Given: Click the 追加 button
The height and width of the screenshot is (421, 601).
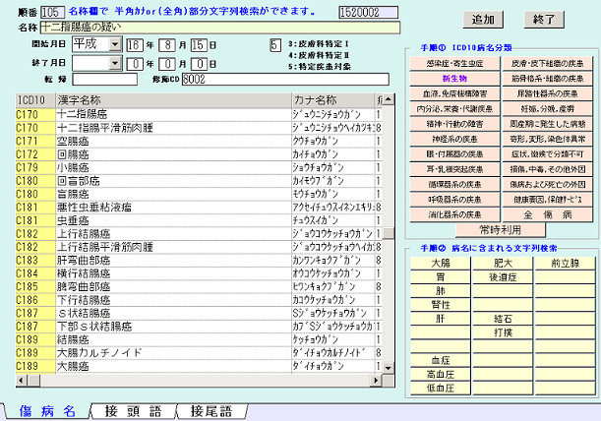Looking at the screenshot, I should click(x=483, y=19).
